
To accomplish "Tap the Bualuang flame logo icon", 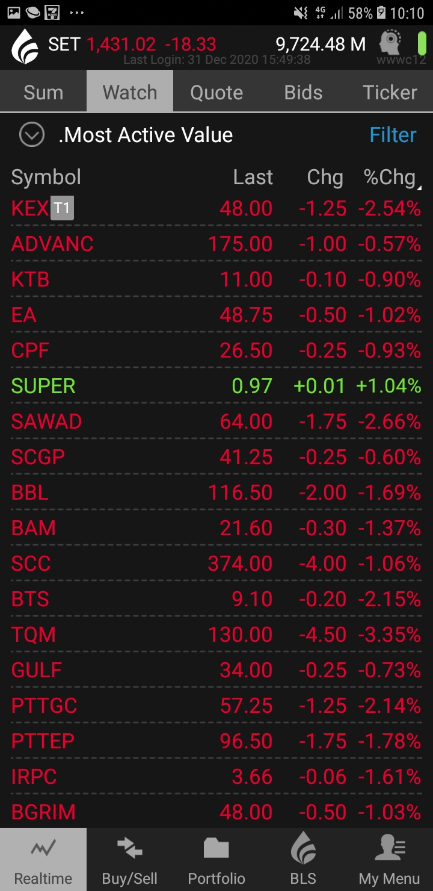I will click(x=25, y=46).
